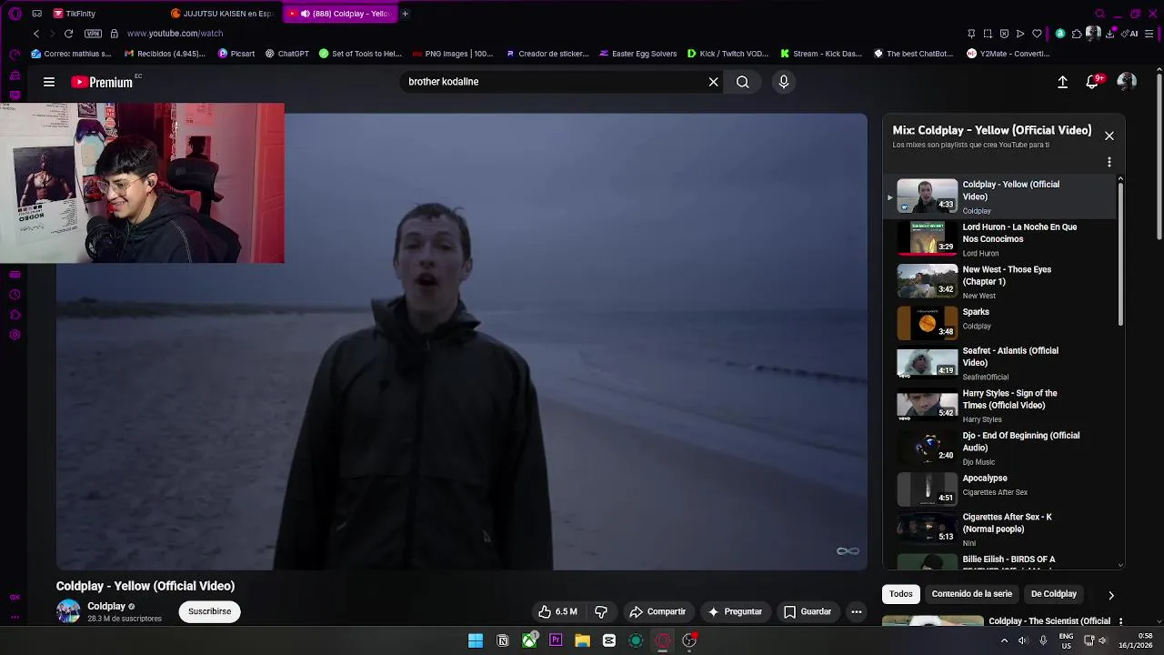1164x655 pixels.
Task: Open the Y2Mate bookmark
Action: point(1008,54)
